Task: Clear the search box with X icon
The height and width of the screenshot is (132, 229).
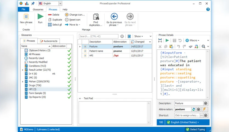Action: pyautogui.click(x=122, y=36)
